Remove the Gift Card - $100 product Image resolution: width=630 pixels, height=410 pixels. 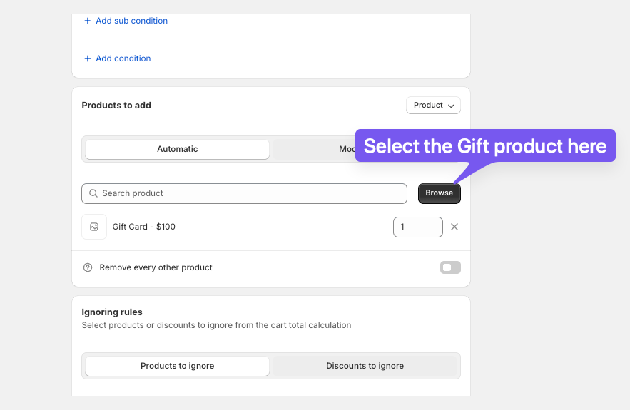click(x=454, y=227)
